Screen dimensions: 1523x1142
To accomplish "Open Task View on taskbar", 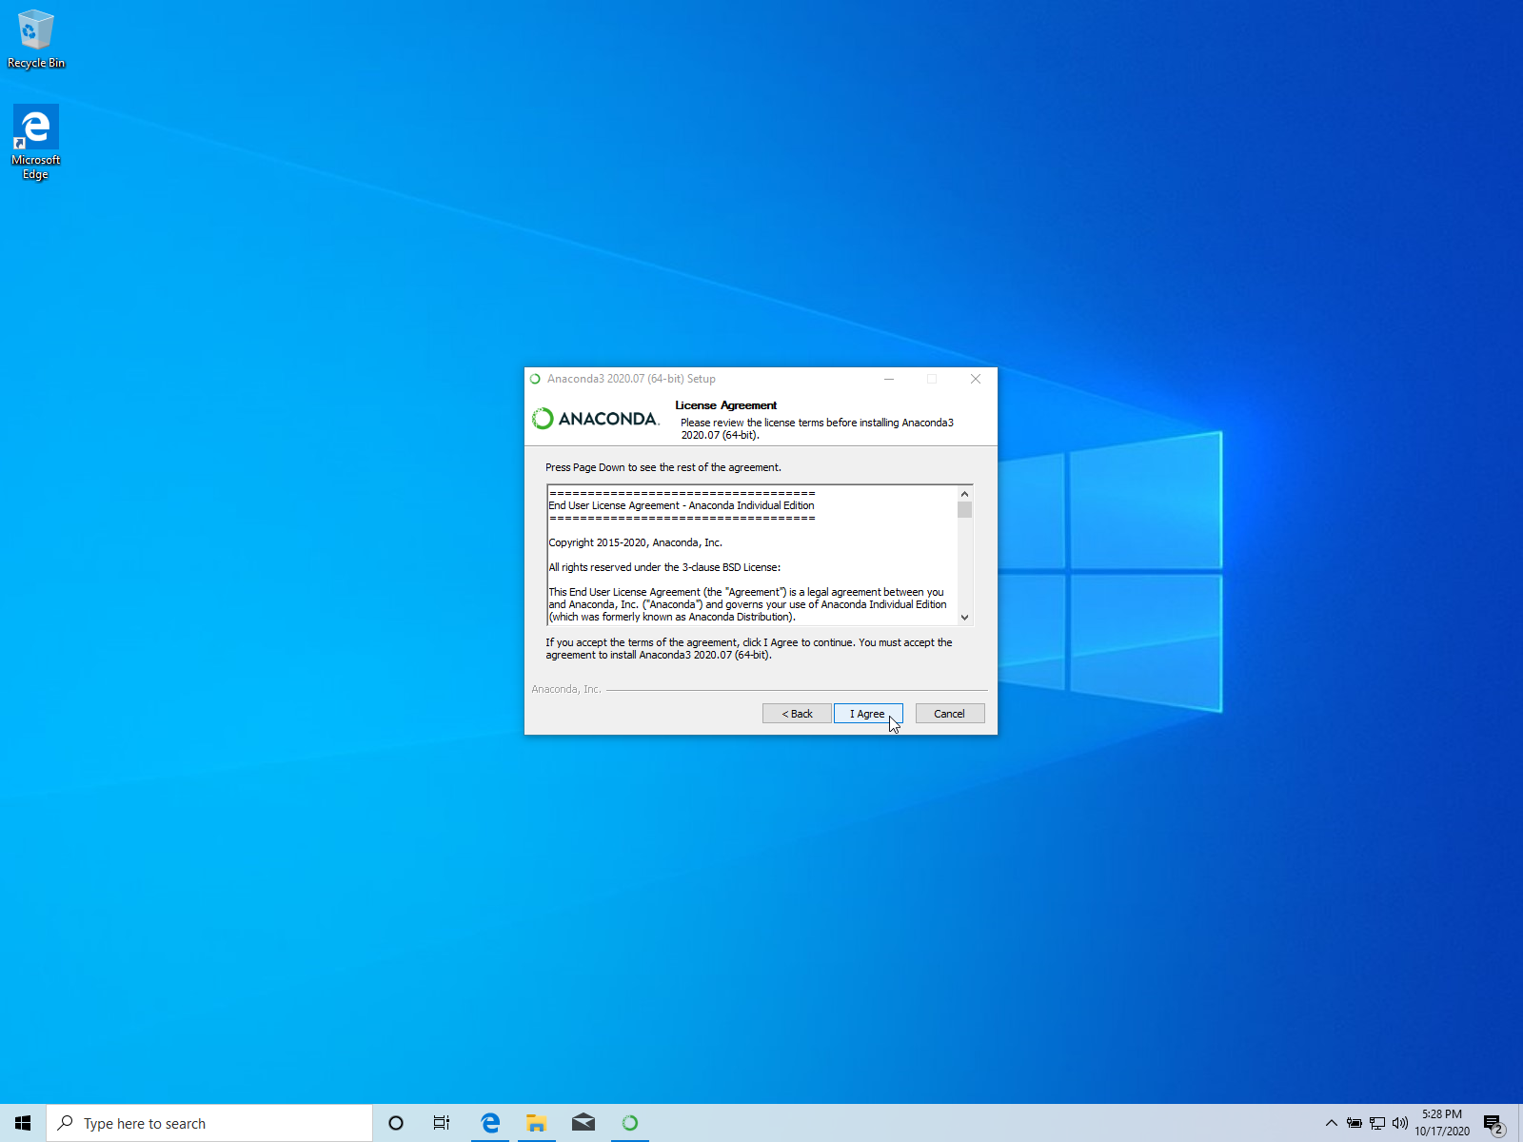I will tap(442, 1123).
